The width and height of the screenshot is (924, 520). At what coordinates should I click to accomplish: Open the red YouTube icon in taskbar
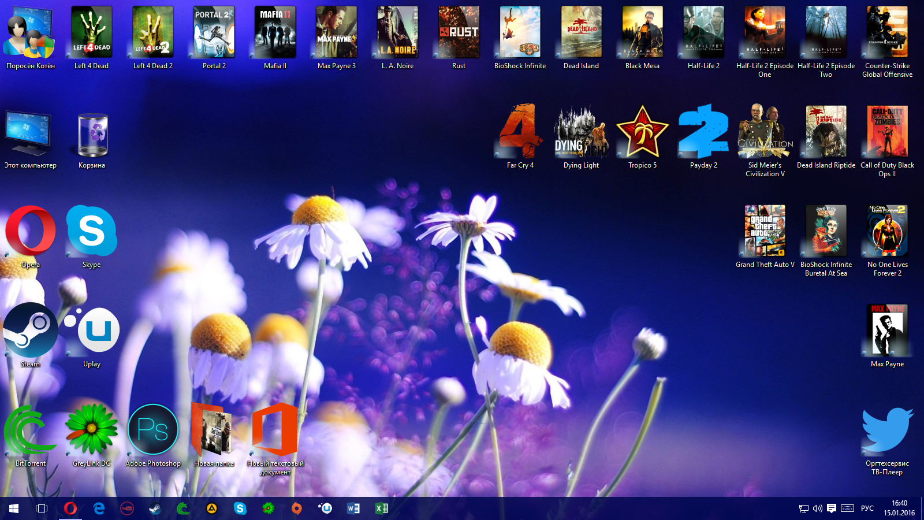pos(126,508)
